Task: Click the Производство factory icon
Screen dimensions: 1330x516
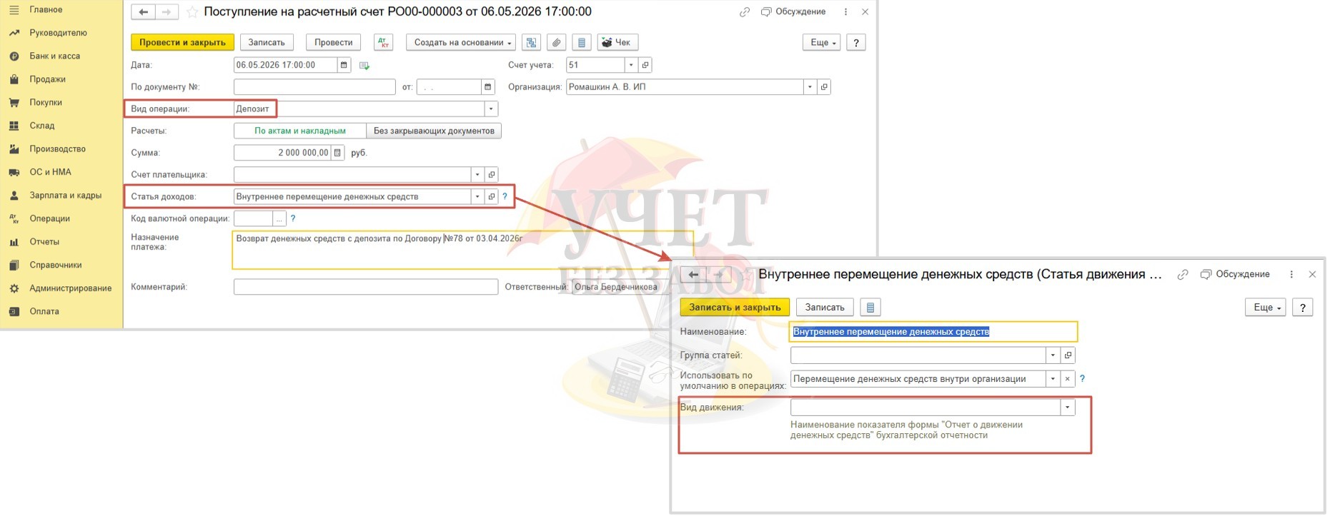Action: click(14, 149)
